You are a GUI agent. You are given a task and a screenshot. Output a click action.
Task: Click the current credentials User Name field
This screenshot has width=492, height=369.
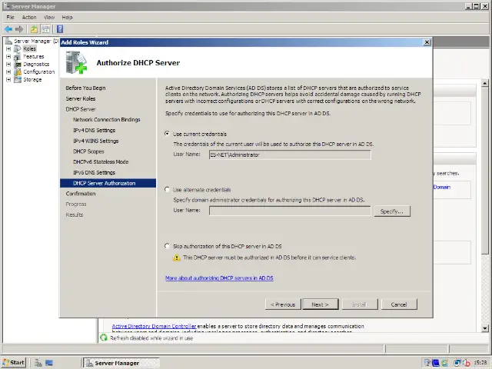point(290,155)
